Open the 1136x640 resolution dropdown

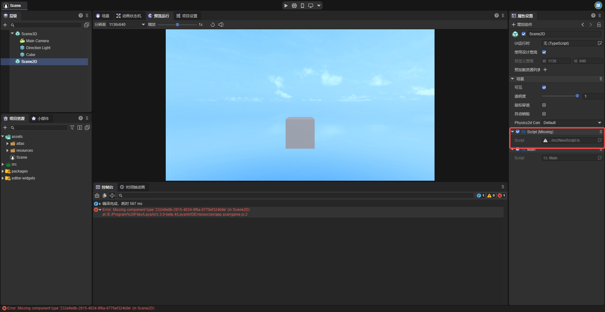pyautogui.click(x=127, y=25)
